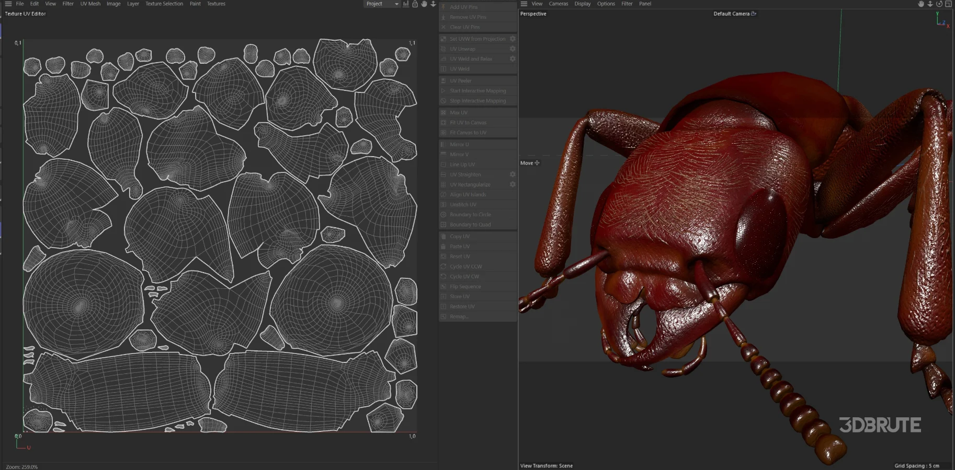Apply Mirror V
The height and width of the screenshot is (470, 955).
click(478, 154)
